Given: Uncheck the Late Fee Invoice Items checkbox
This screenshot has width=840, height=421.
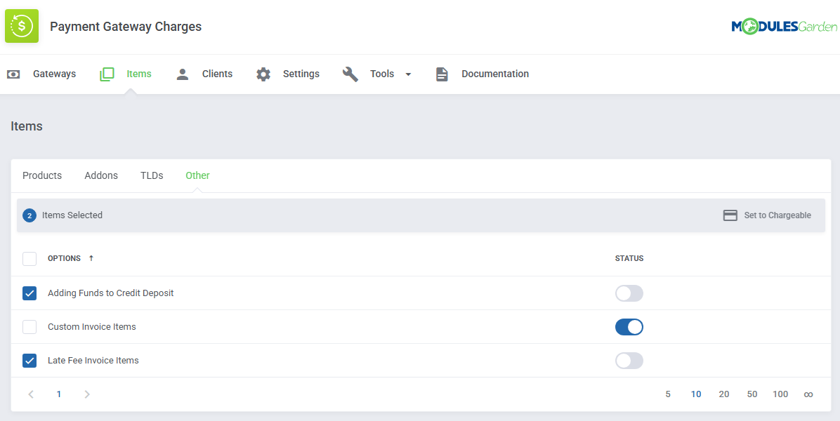Looking at the screenshot, I should point(29,361).
